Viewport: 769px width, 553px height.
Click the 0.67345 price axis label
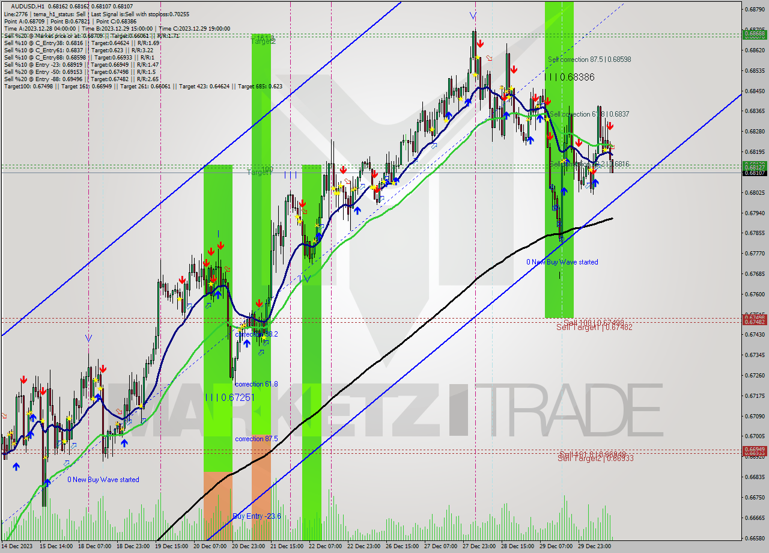[755, 355]
